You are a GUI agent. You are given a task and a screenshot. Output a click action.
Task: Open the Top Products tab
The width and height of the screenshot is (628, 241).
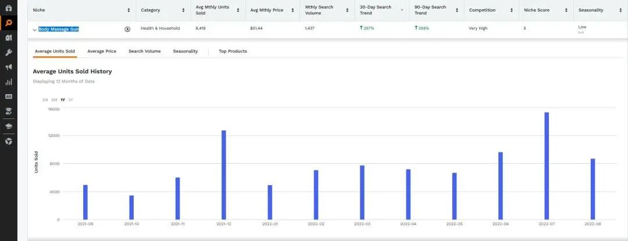(233, 51)
